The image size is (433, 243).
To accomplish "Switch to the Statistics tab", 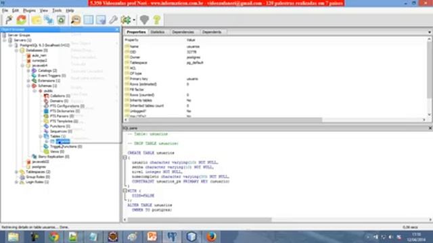I will click(x=158, y=32).
